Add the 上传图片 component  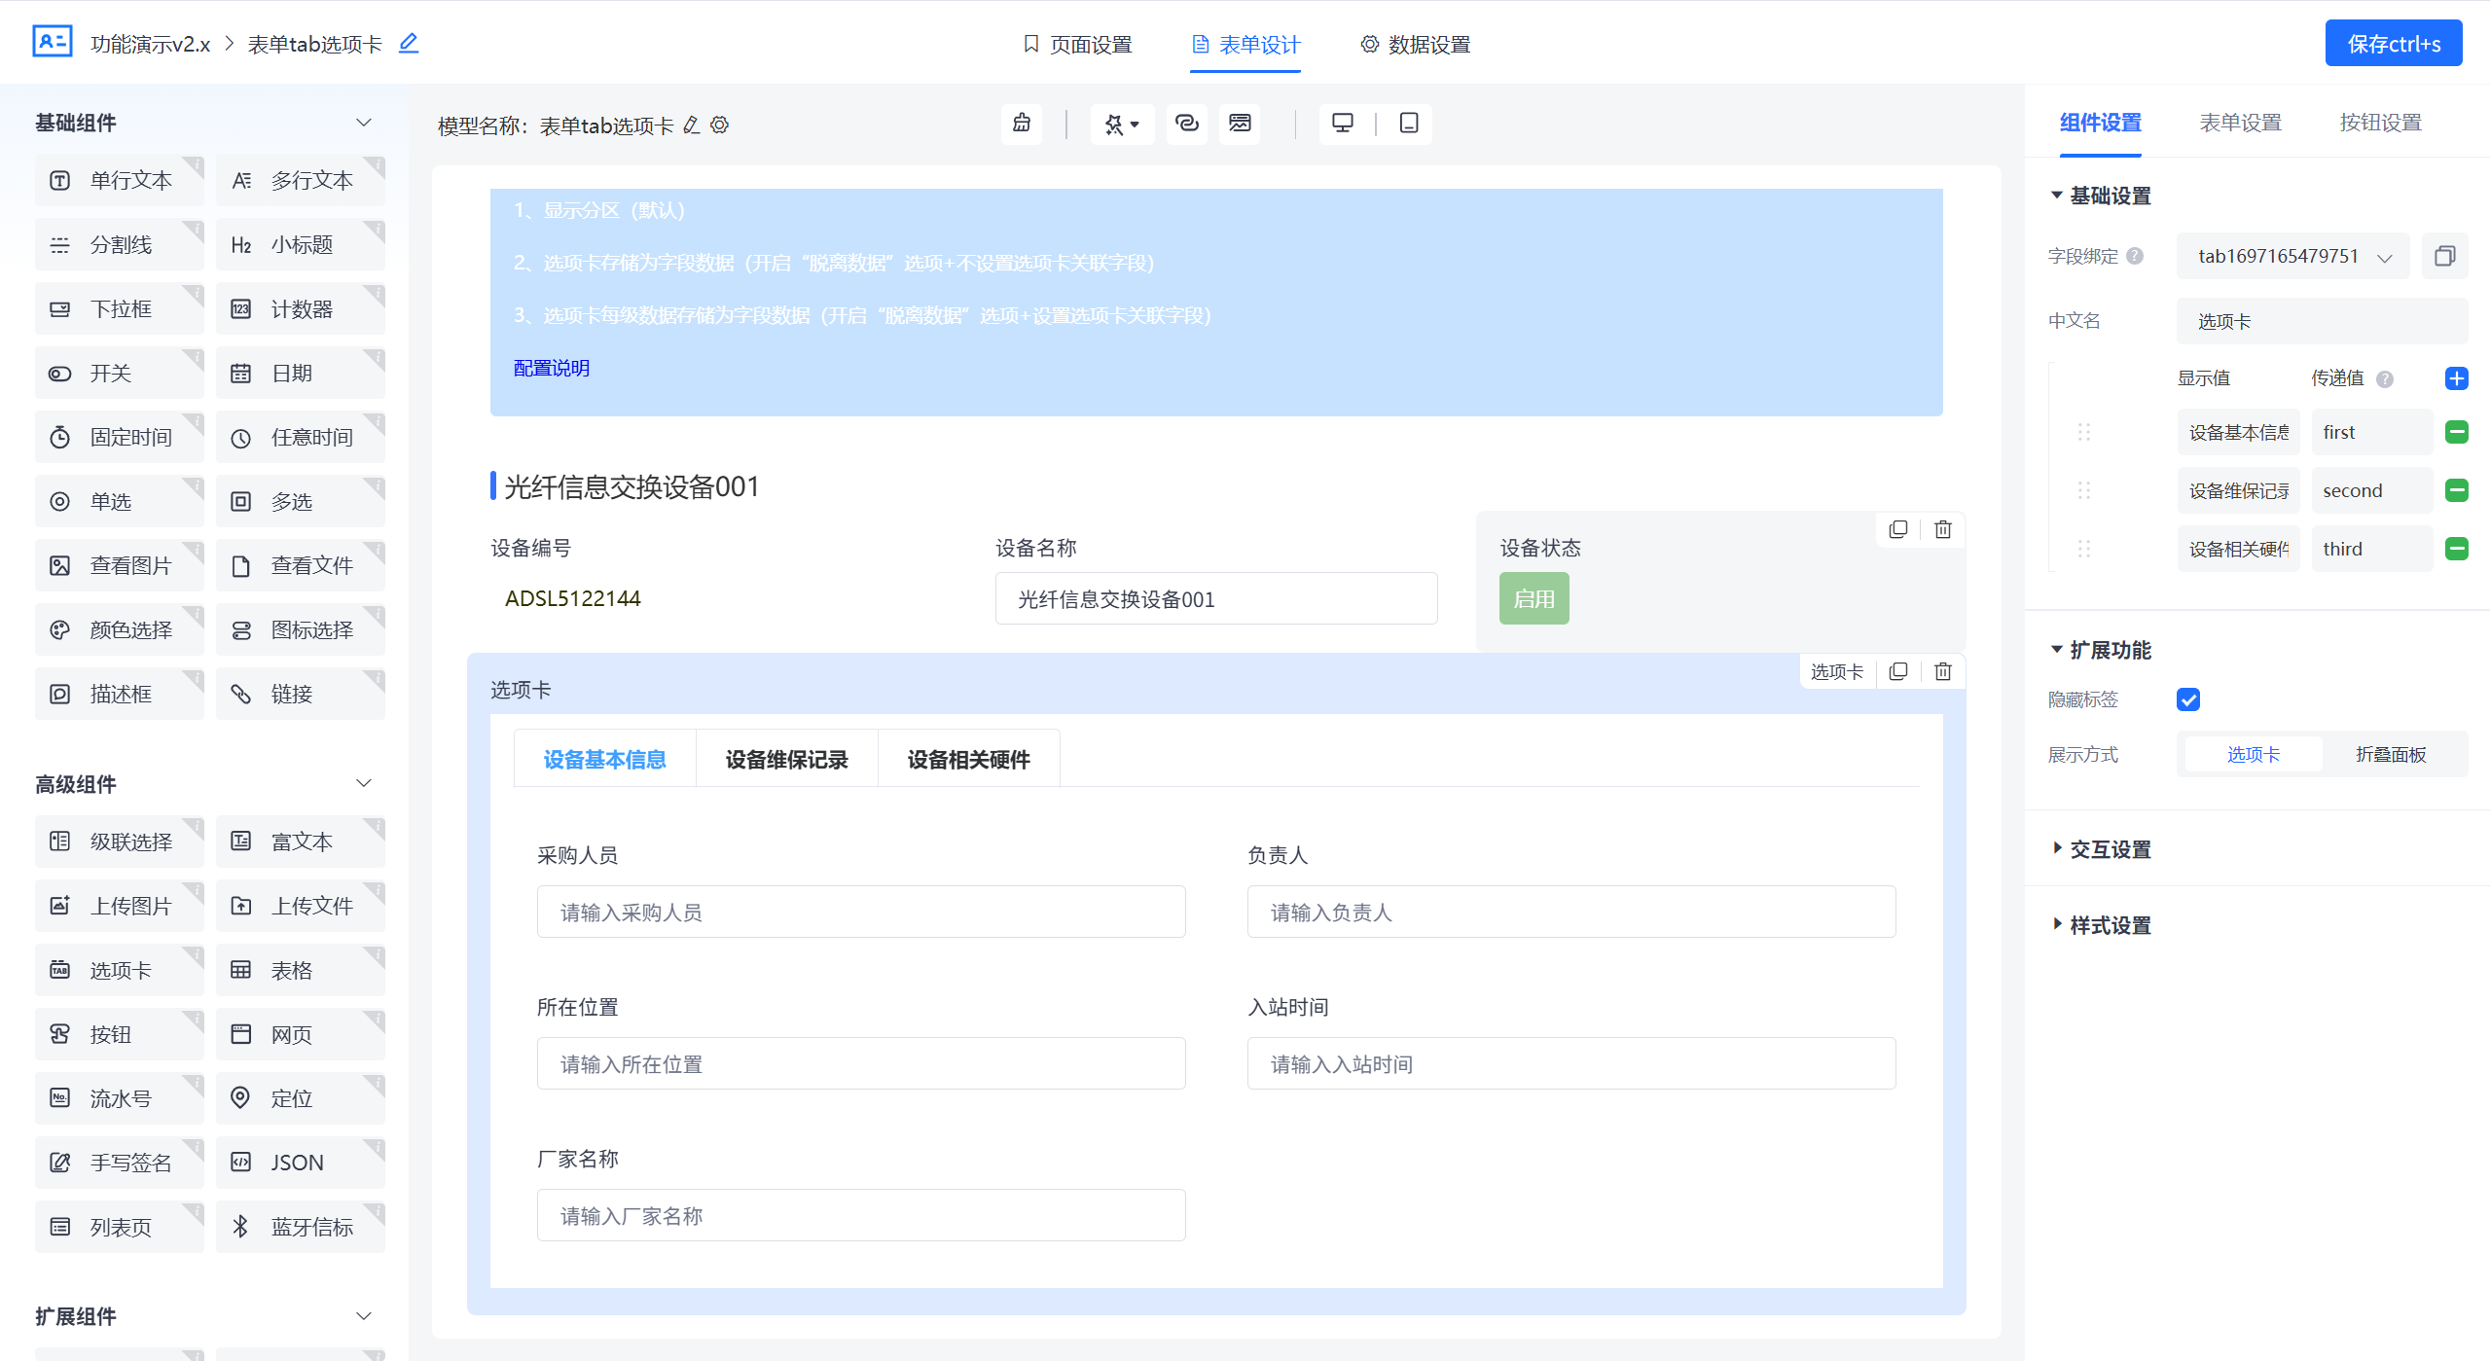(x=119, y=905)
